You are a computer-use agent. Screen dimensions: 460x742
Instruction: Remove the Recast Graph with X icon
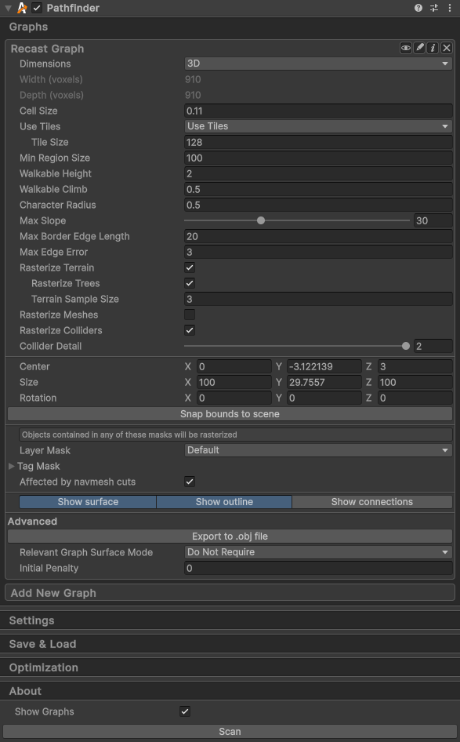click(x=447, y=49)
